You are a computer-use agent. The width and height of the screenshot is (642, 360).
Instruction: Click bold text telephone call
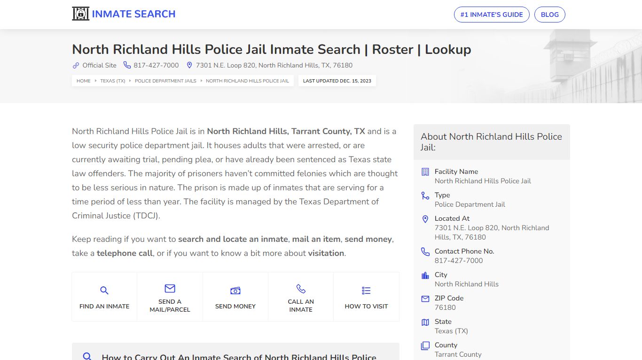(x=125, y=253)
